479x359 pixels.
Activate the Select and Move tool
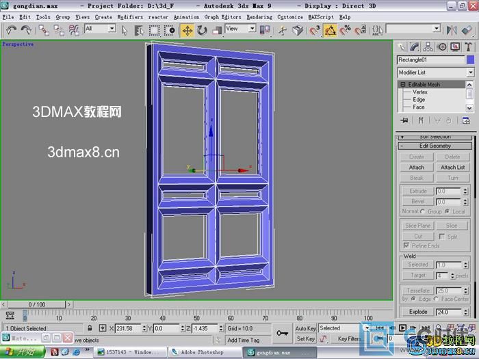187,30
